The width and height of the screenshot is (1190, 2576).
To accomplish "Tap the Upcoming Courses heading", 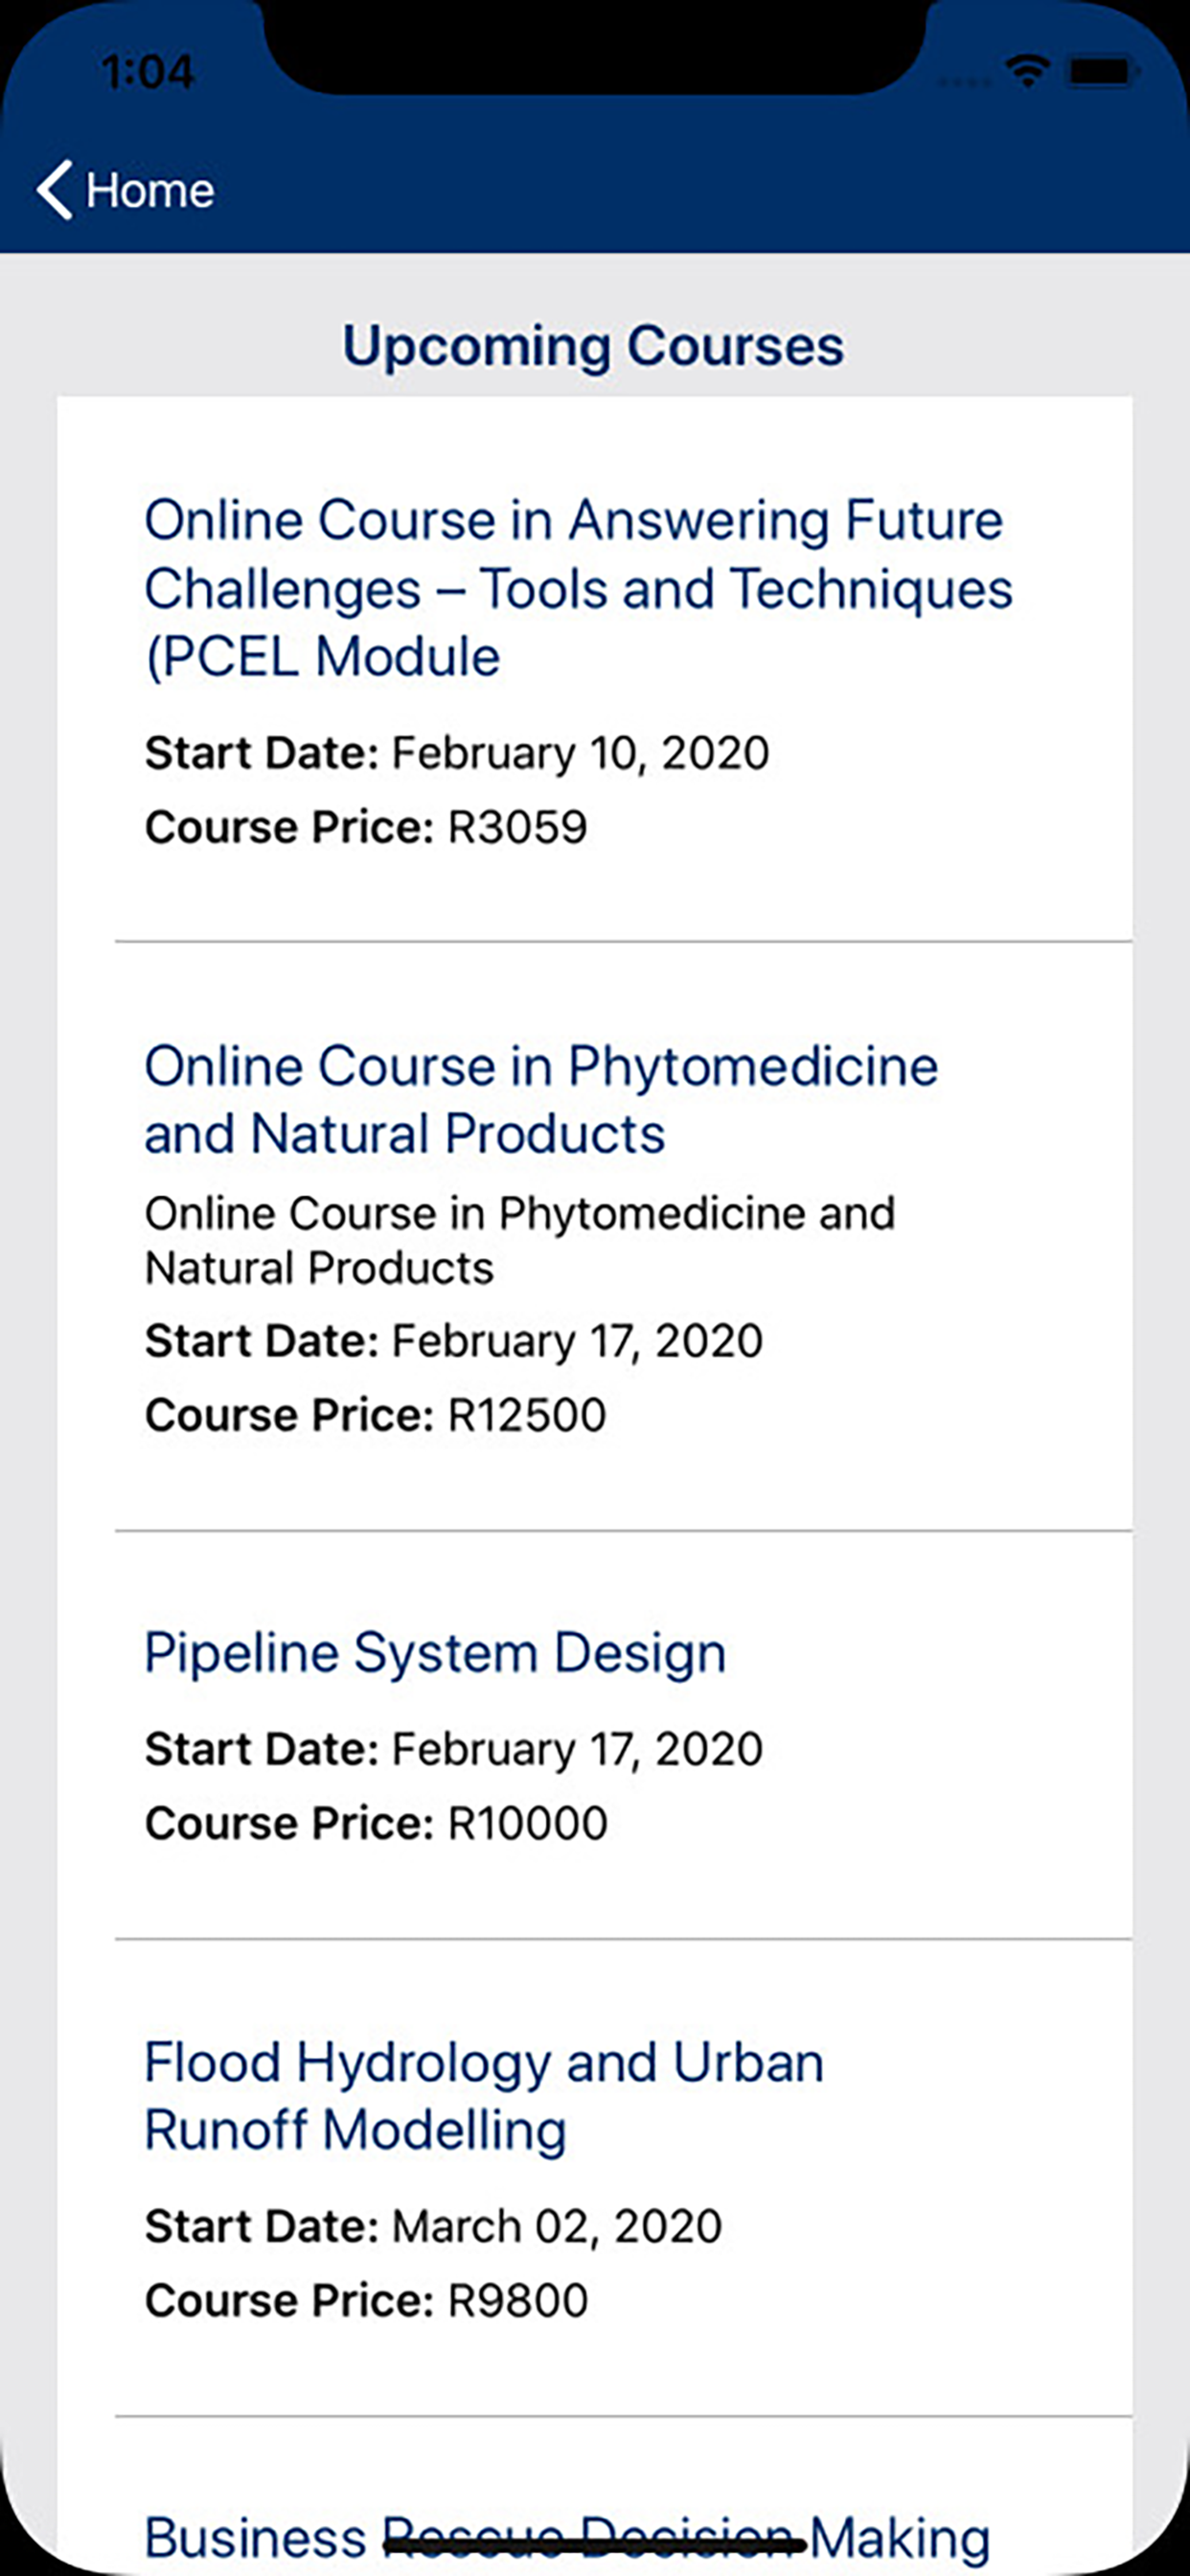I will pyautogui.click(x=594, y=346).
